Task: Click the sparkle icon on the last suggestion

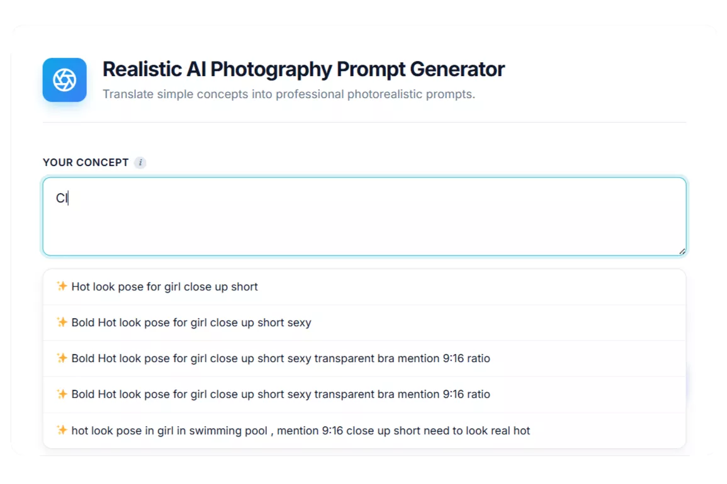Action: pos(62,431)
